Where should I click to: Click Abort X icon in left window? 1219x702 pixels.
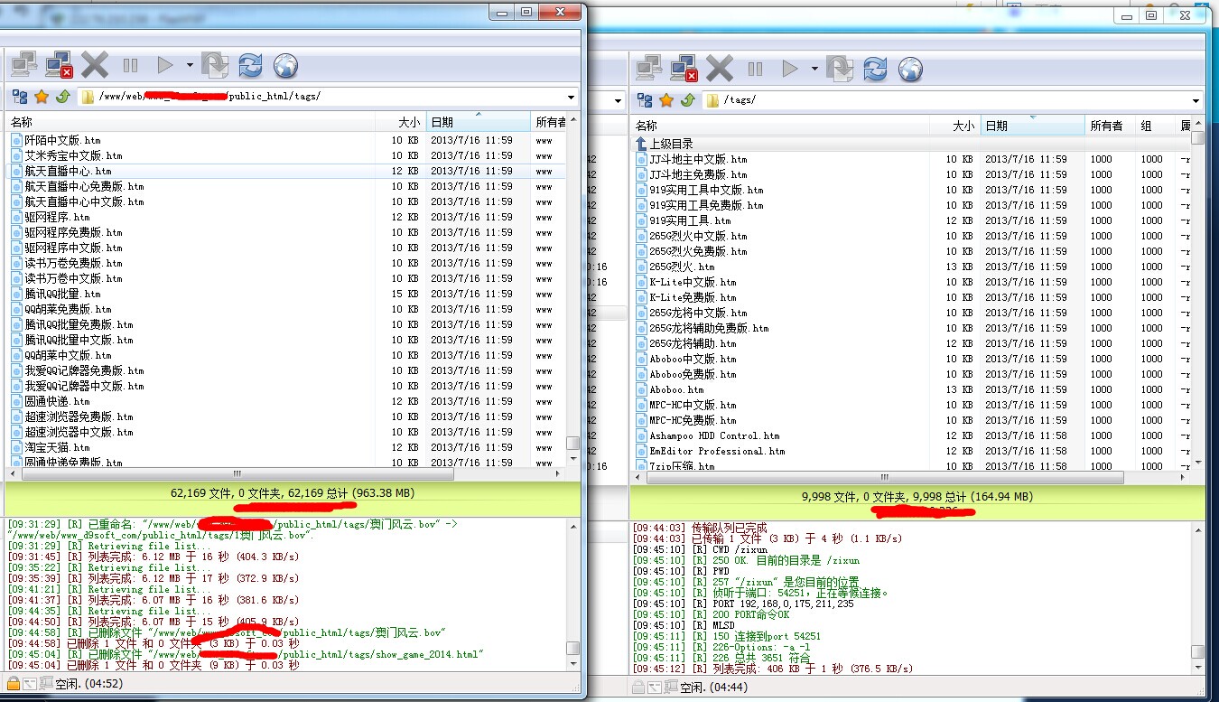click(95, 65)
